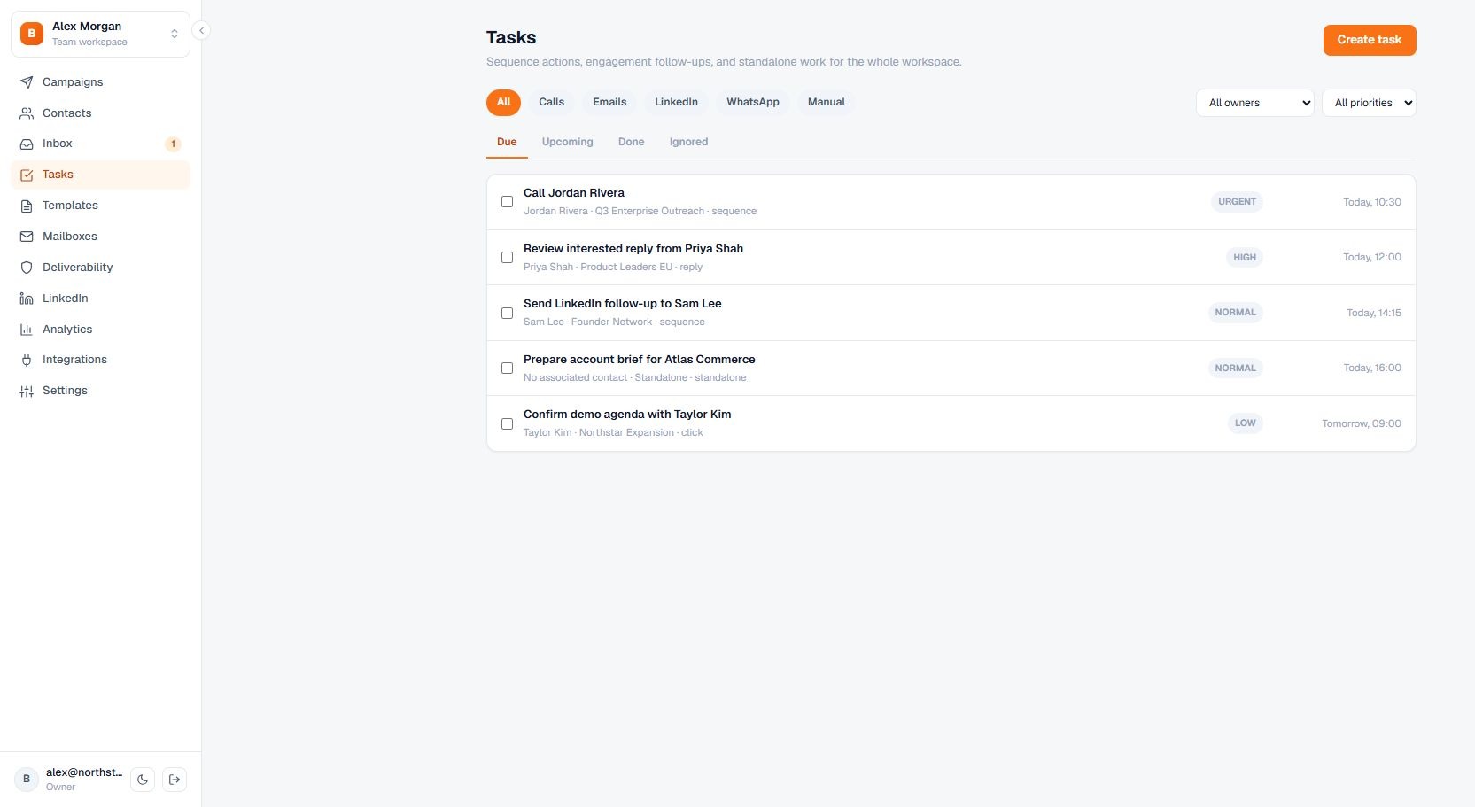Check the Call Jordan Rivera task
This screenshot has width=1475, height=807.
click(x=507, y=202)
